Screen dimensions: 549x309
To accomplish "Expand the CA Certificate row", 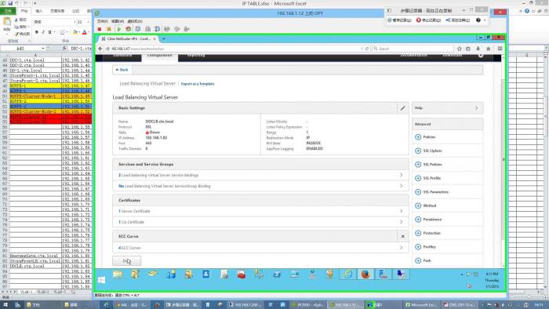I will (x=260, y=222).
